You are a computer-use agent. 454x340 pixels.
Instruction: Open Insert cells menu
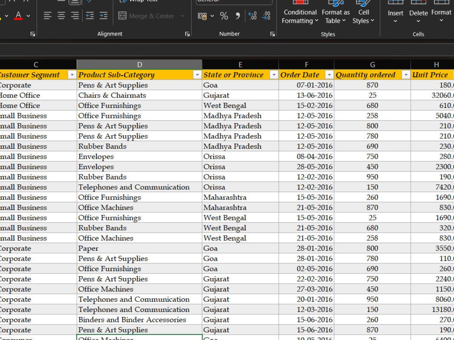click(x=395, y=13)
